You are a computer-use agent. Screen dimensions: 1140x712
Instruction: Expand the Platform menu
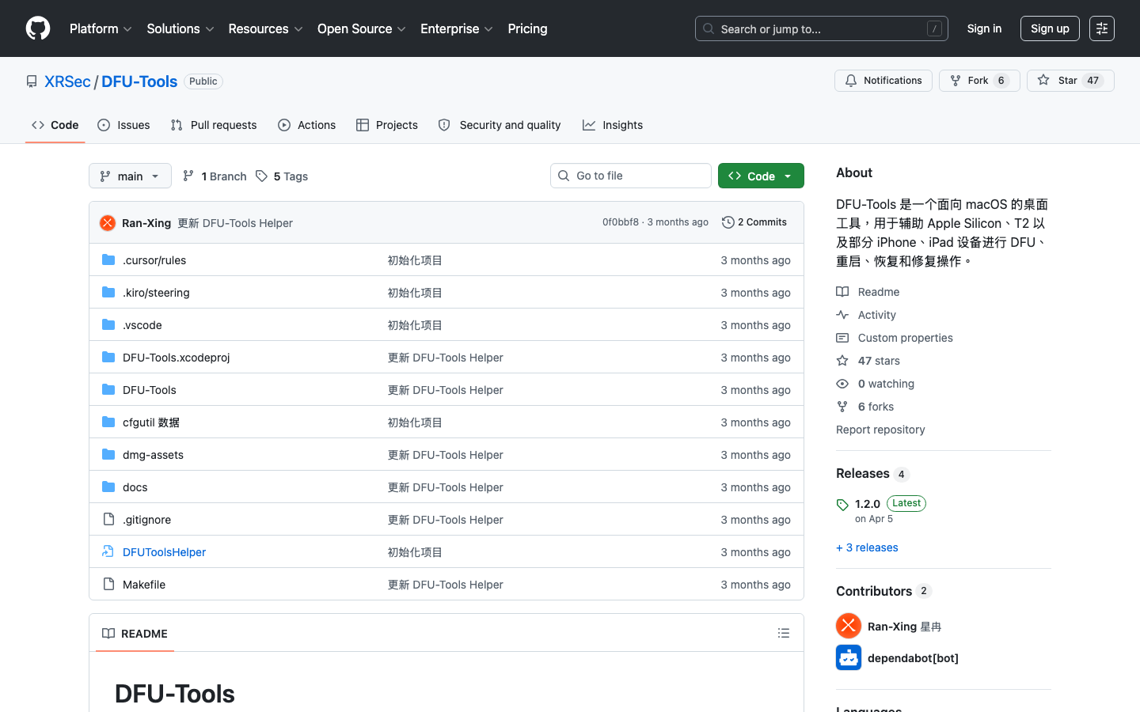point(101,28)
